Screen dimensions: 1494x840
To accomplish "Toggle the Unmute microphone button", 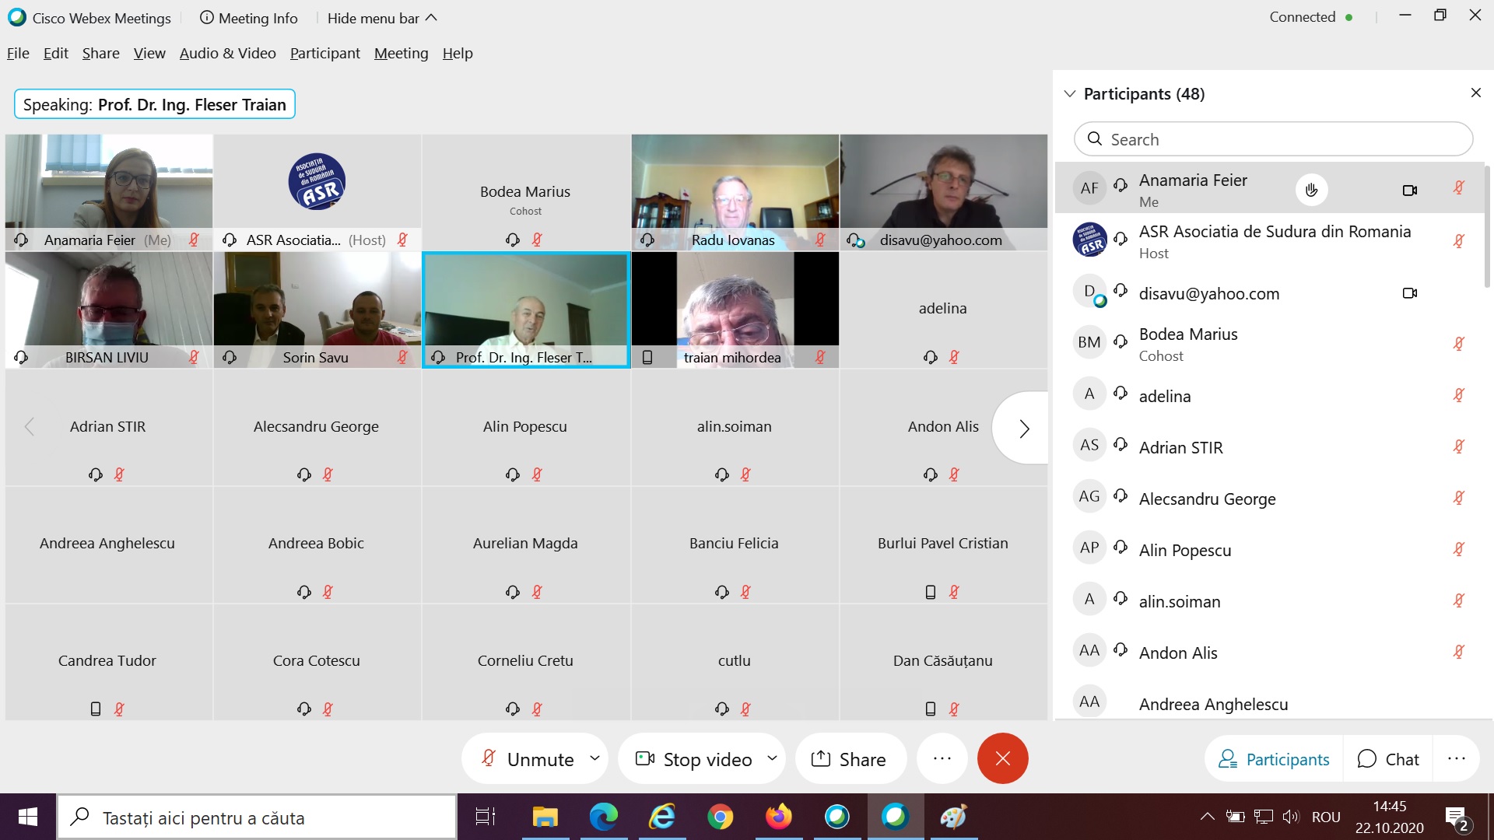I will pos(529,758).
